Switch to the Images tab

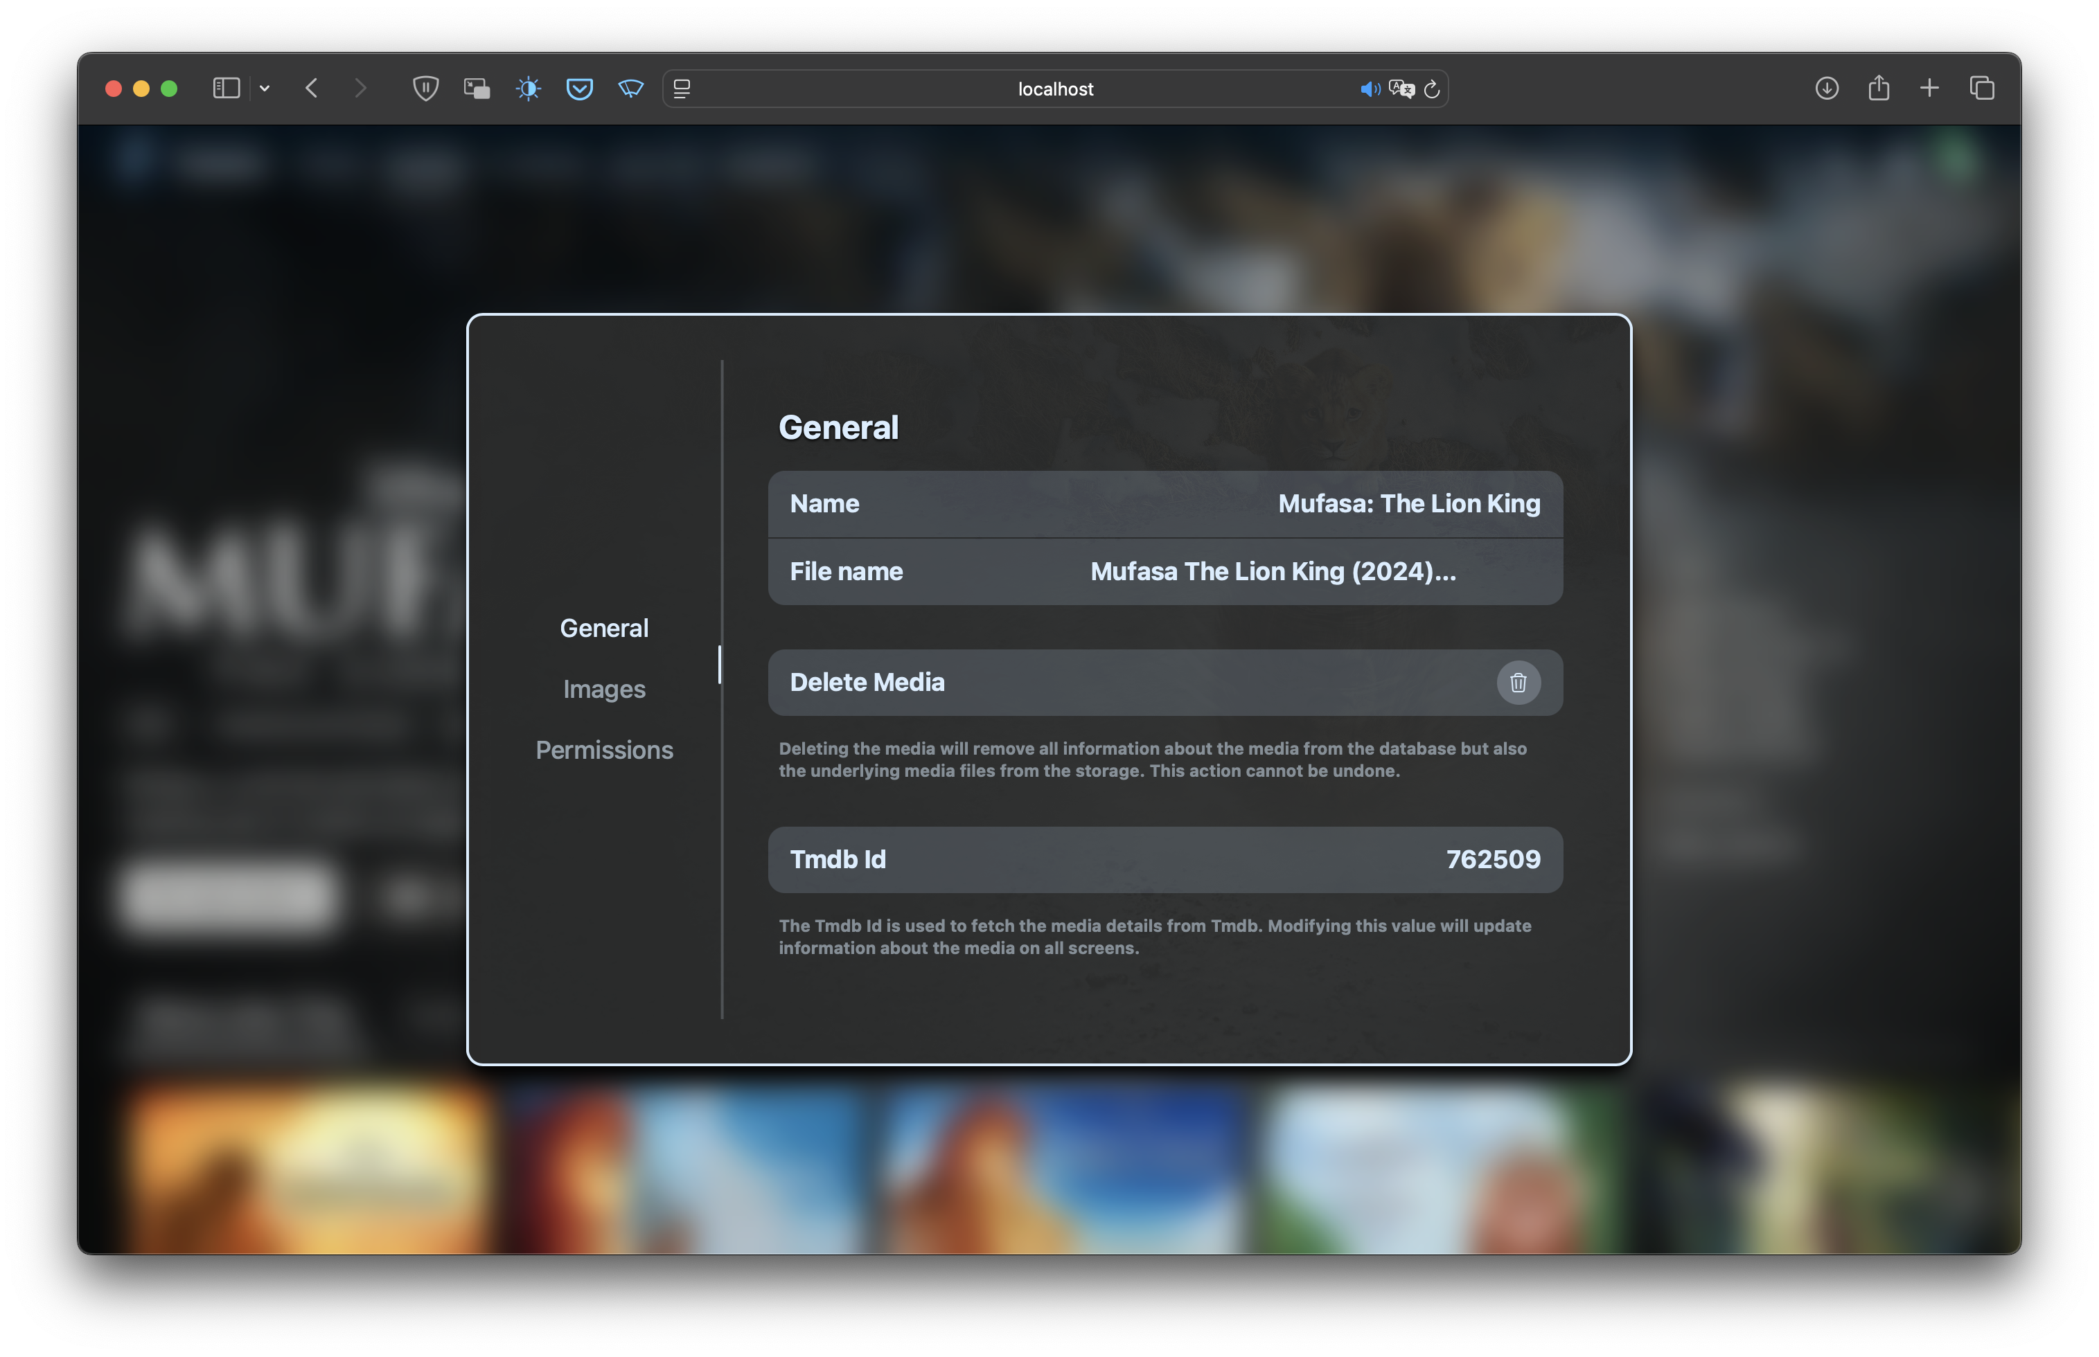coord(604,689)
